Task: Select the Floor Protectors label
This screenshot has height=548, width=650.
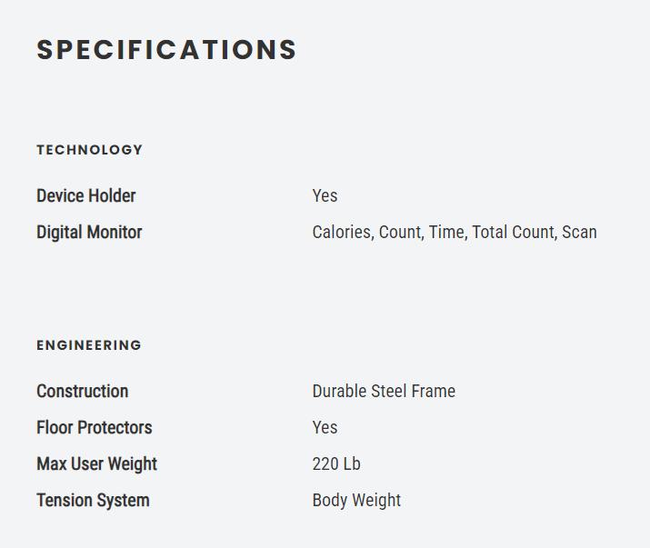Action: [x=94, y=427]
